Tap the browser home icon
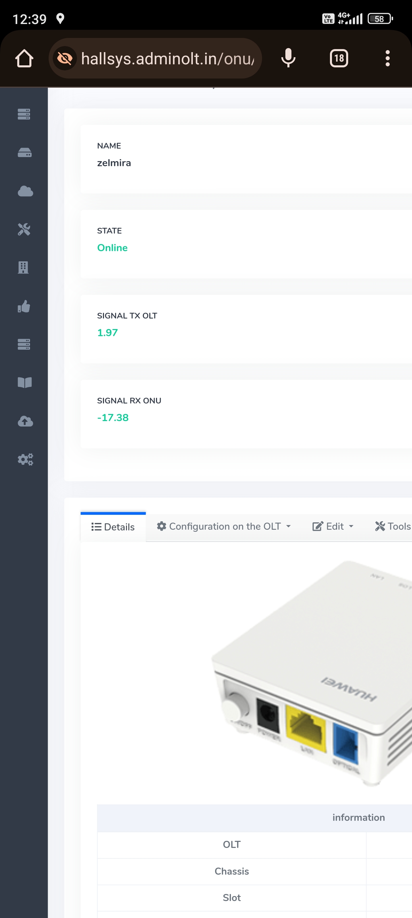Image resolution: width=412 pixels, height=918 pixels. point(24,59)
